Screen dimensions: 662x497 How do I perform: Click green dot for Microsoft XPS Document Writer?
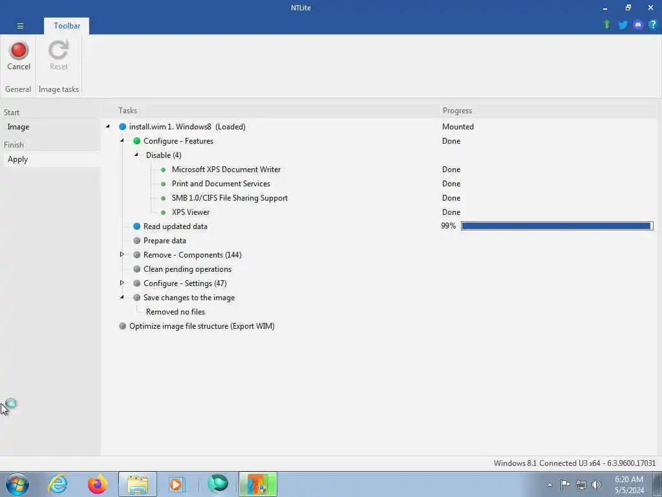coord(164,170)
